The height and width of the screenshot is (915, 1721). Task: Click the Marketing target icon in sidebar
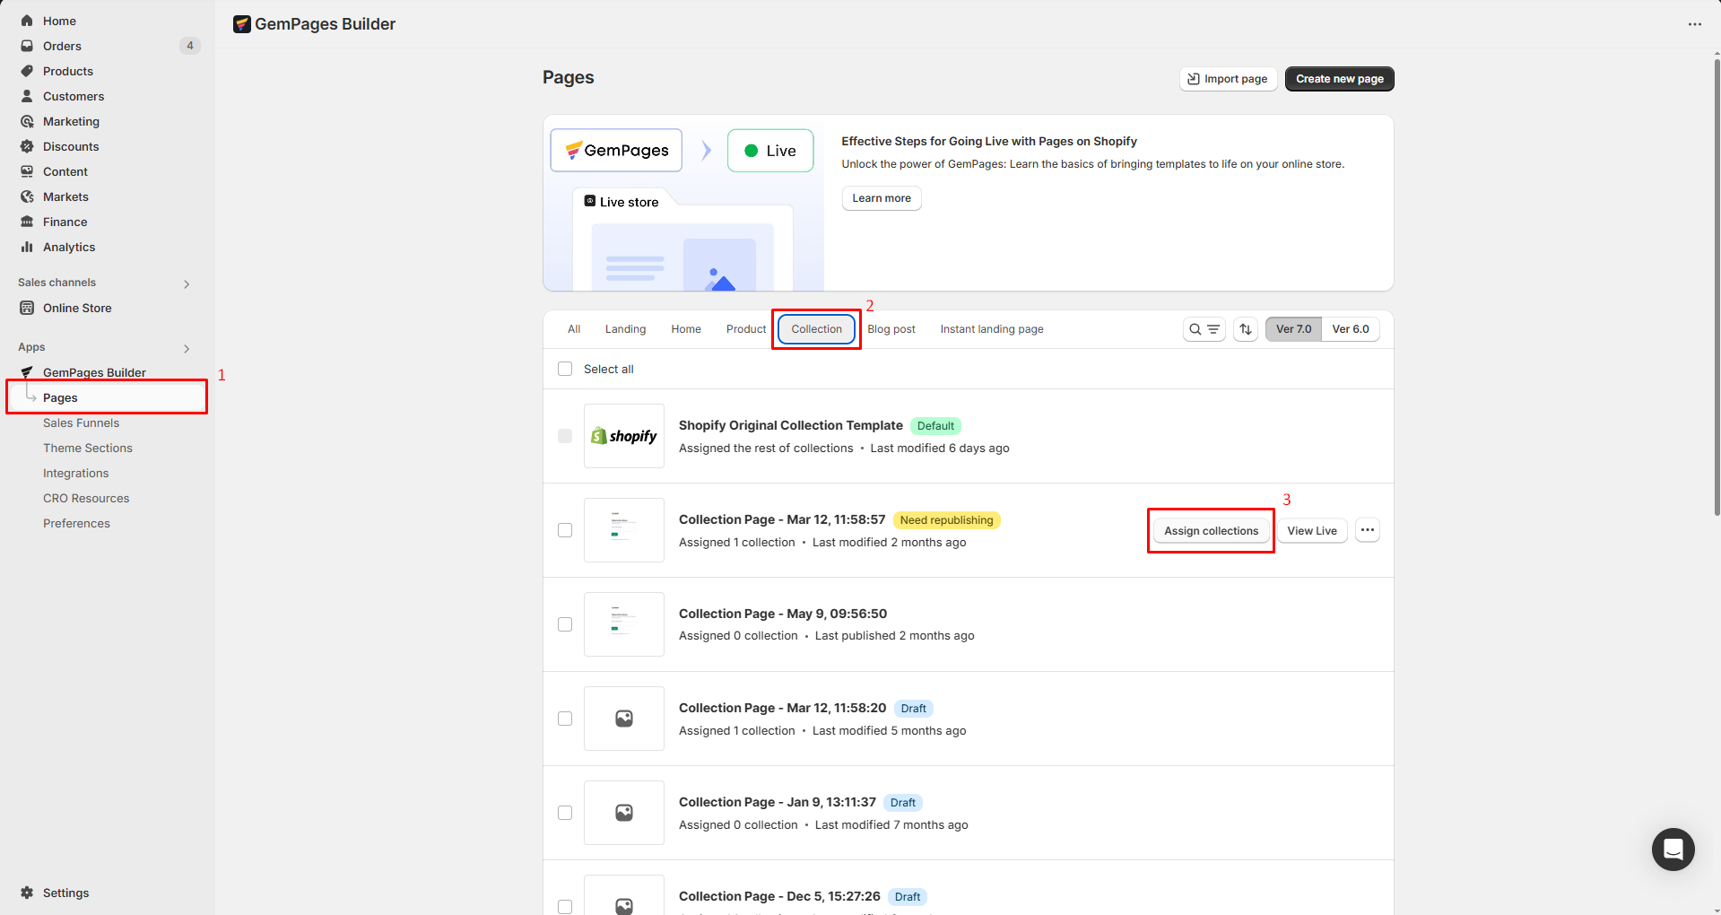point(27,121)
